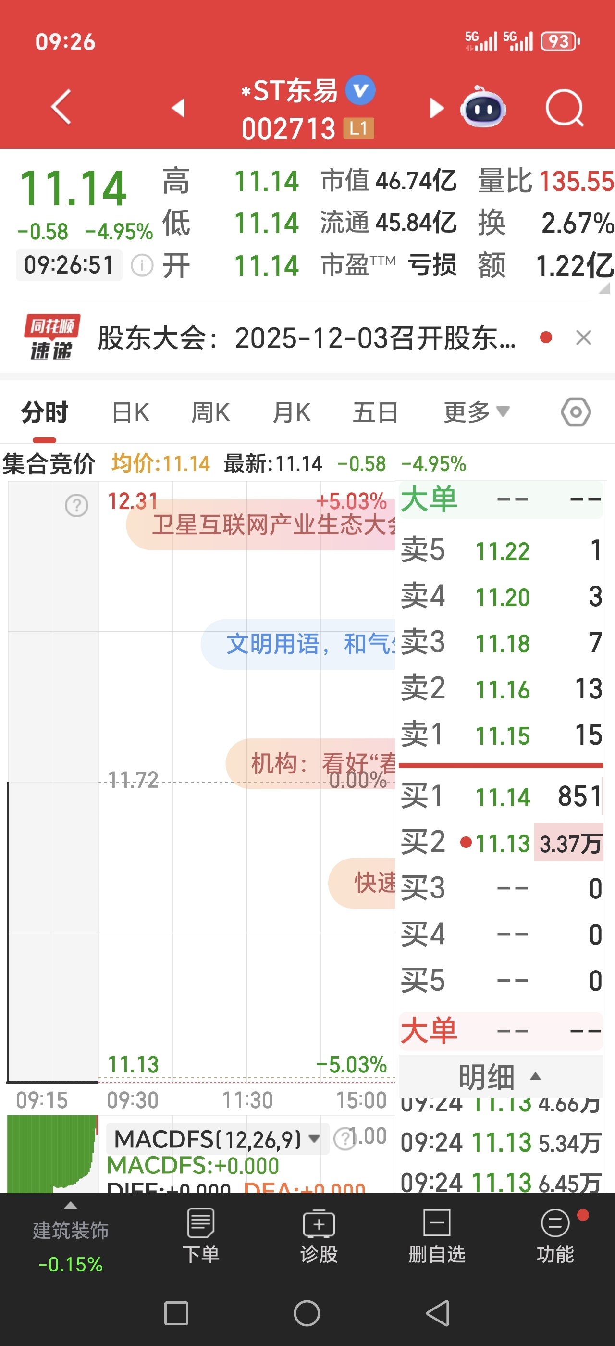Select 卖2 price 11.16 row
This screenshot has height=1346, width=615.
[501, 689]
